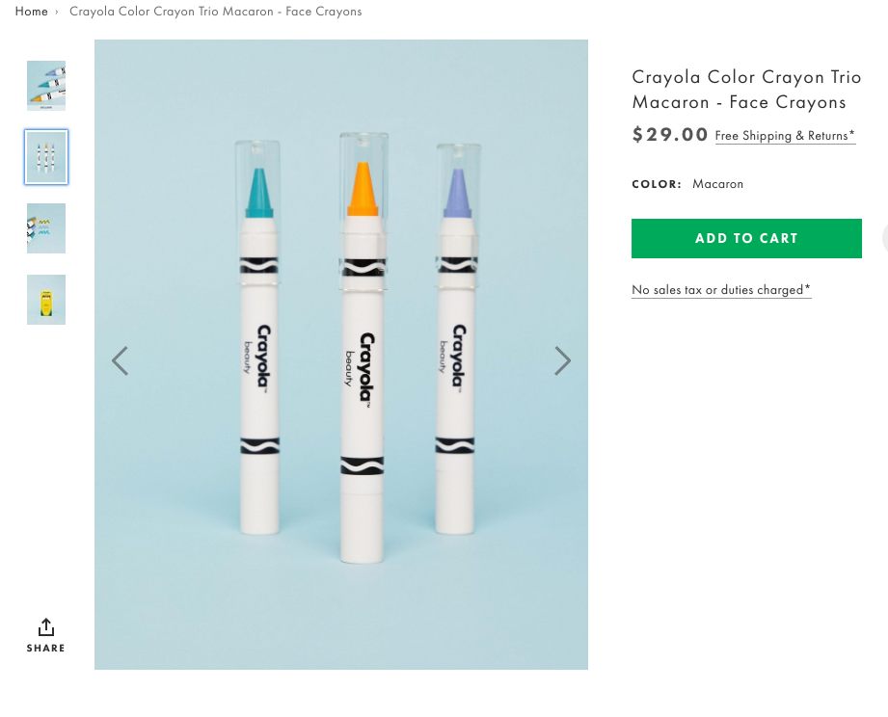View the color swatches thumbnail
This screenshot has width=888, height=717.
point(46,228)
